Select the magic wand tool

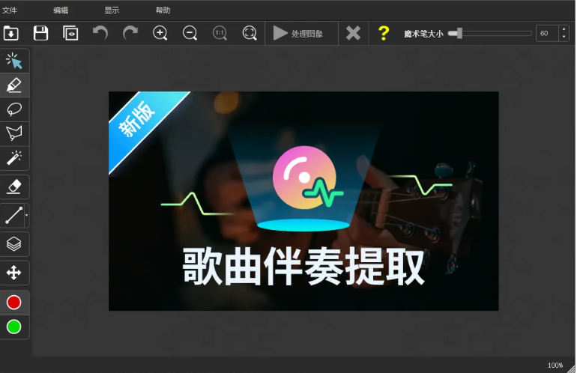point(14,158)
